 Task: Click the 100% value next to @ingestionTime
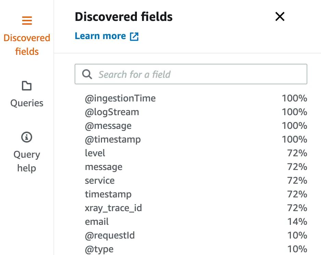[295, 98]
